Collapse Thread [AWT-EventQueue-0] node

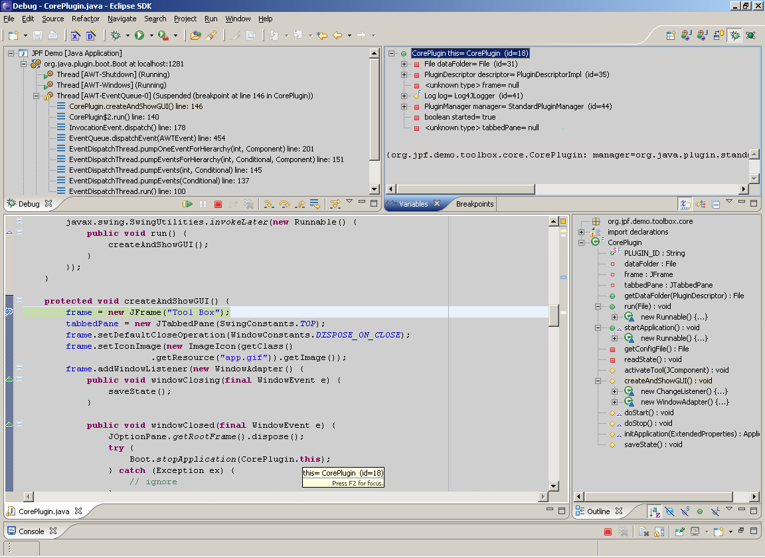pyautogui.click(x=36, y=96)
